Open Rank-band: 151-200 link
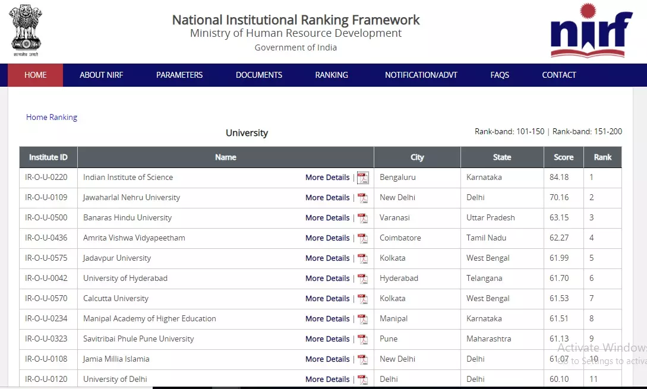This screenshot has width=647, height=389. pos(587,131)
